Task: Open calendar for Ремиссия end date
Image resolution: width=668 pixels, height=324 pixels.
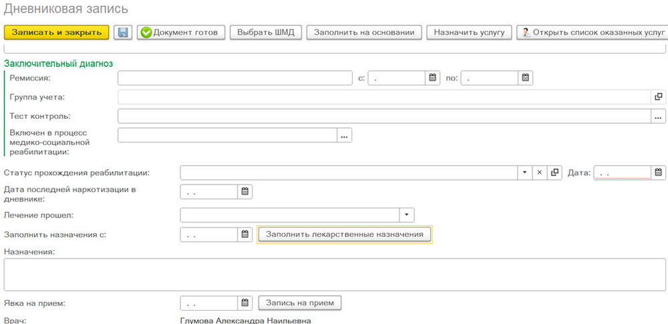Action: (526, 77)
